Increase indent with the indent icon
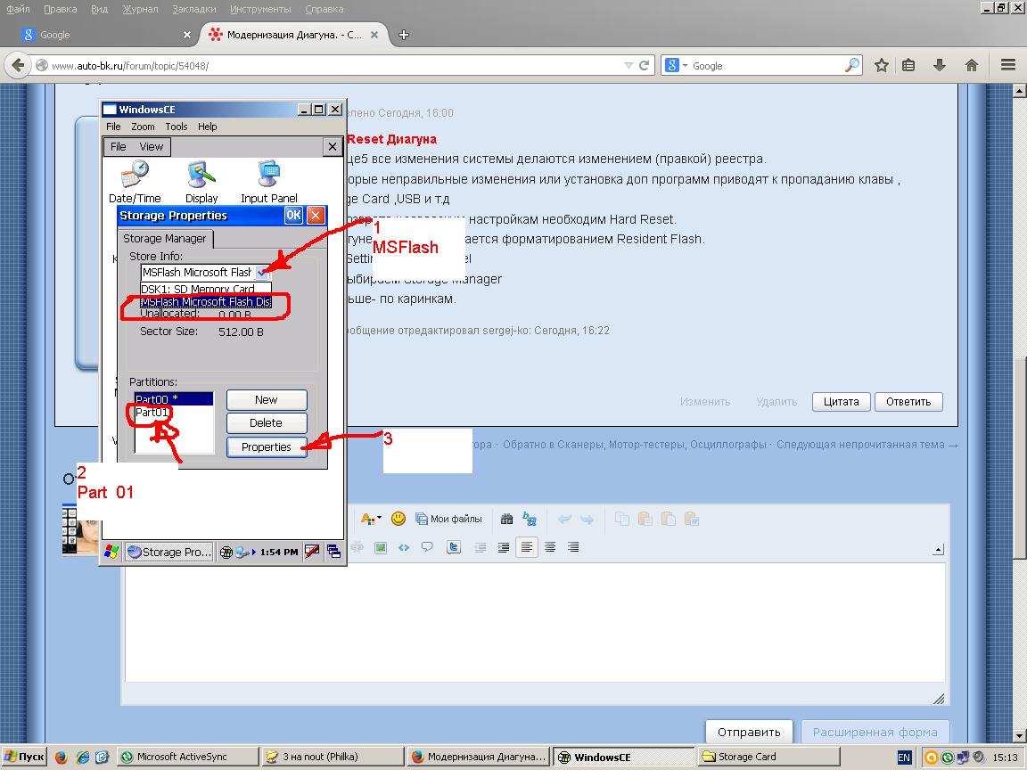Viewport: 1027px width, 770px height. click(503, 547)
